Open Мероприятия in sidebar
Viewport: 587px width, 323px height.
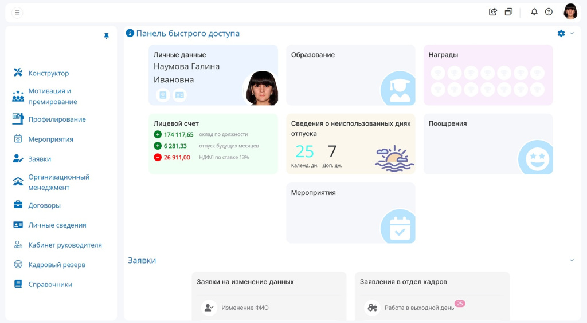coord(50,139)
